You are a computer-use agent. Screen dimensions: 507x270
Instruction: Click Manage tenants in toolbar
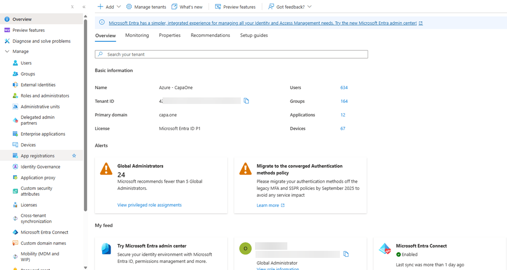(146, 7)
